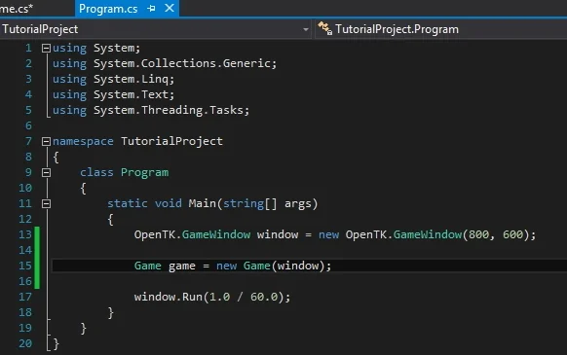Click opening brace on line 10

point(84,189)
